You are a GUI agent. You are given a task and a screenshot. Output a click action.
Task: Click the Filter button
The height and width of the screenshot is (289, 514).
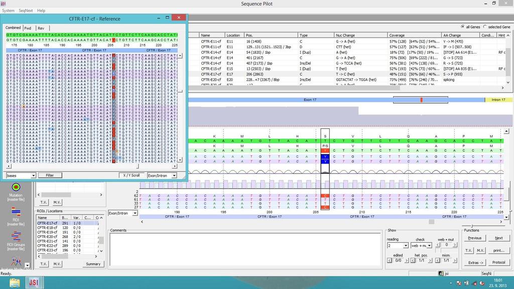click(50, 175)
